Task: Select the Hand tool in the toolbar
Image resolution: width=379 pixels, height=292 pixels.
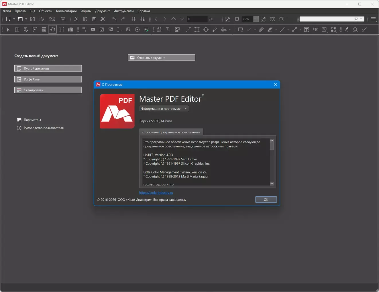Action: 52,29
